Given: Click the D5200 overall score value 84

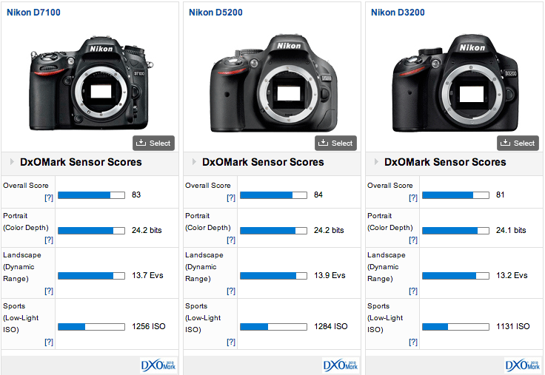Looking at the screenshot, I should 318,195.
